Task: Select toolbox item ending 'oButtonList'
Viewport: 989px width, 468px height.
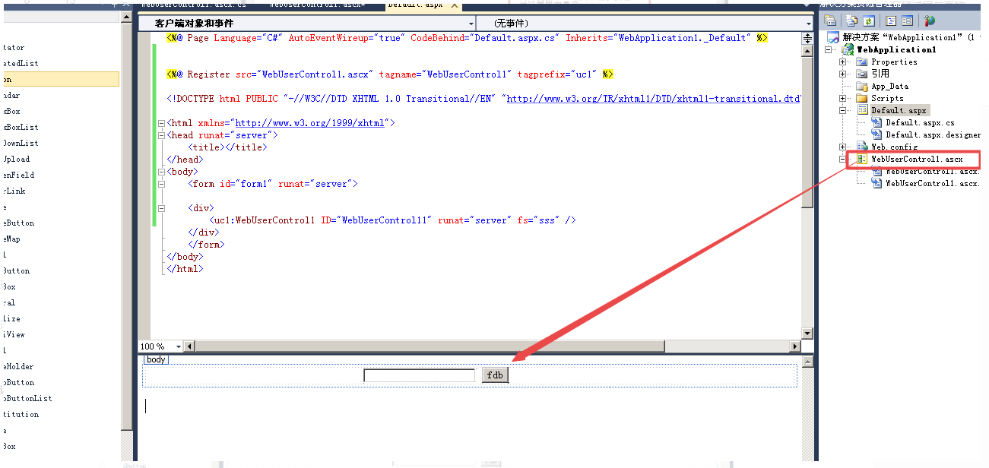Action: tap(27, 398)
